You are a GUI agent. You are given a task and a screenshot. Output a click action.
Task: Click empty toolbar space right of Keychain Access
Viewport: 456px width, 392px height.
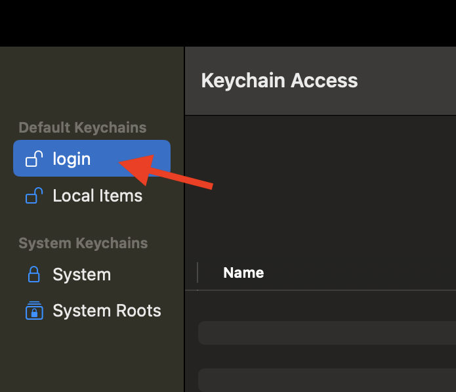point(407,81)
